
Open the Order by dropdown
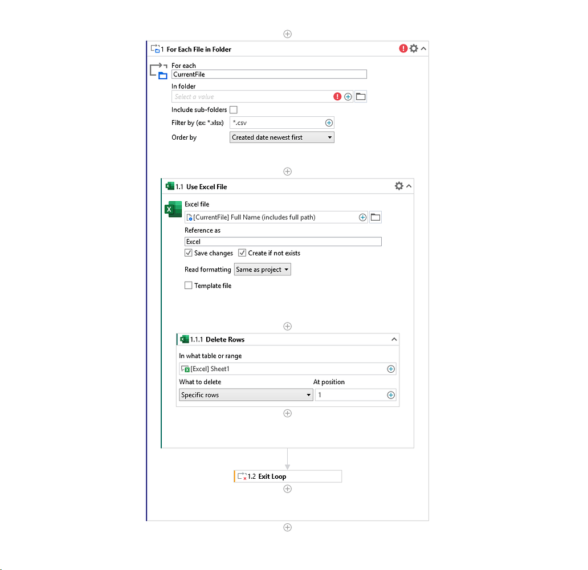329,137
